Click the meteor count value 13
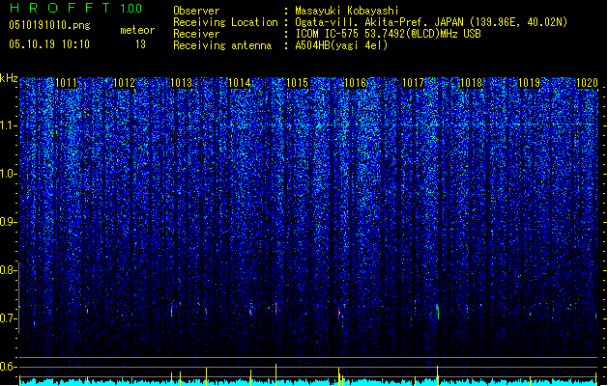 [x=140, y=44]
